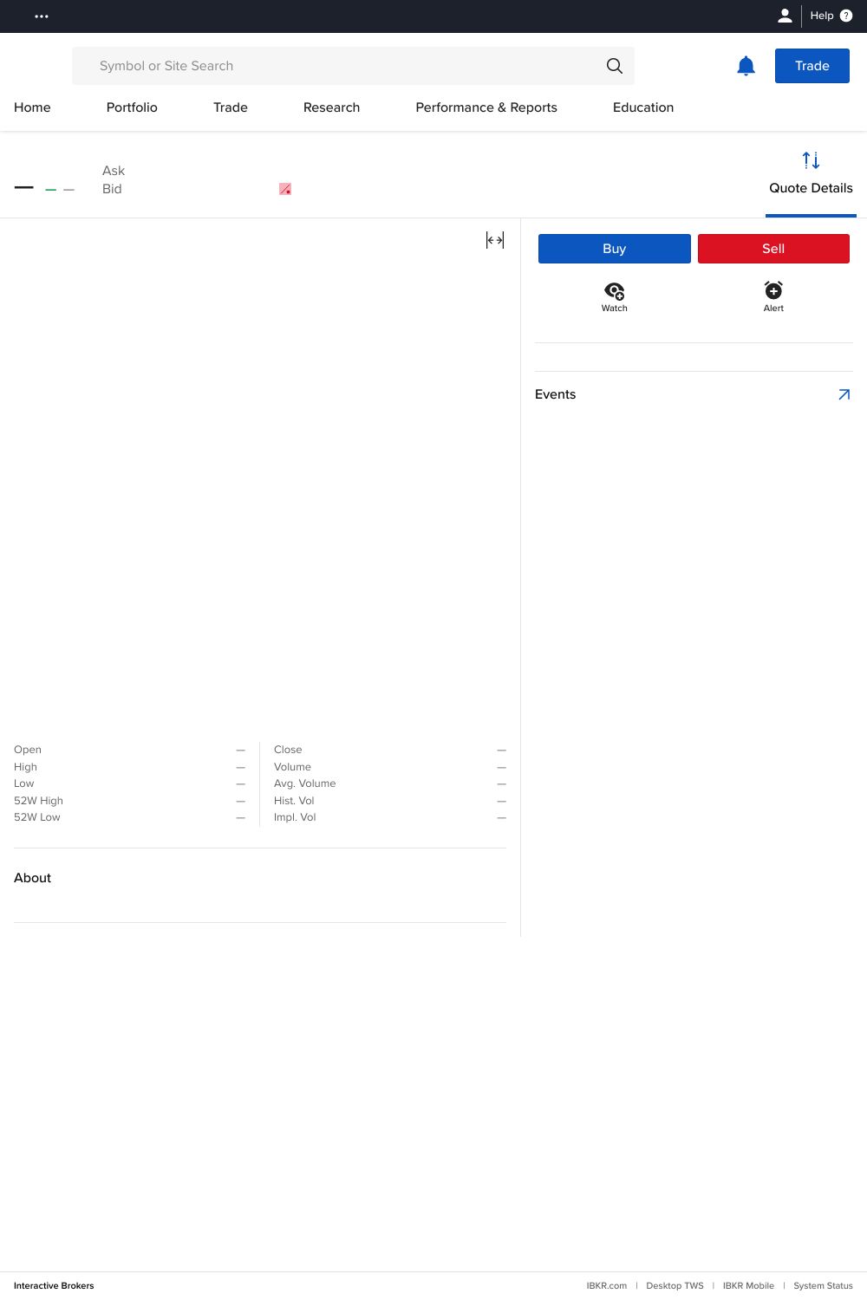Open Performance & Reports menu

[x=486, y=107]
